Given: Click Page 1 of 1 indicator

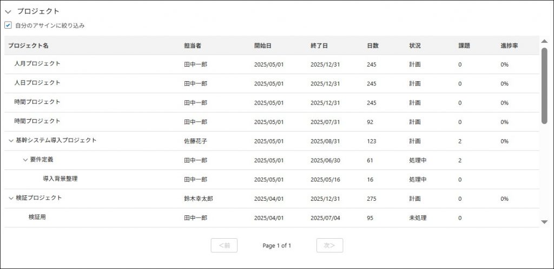Looking at the screenshot, I should (x=277, y=246).
